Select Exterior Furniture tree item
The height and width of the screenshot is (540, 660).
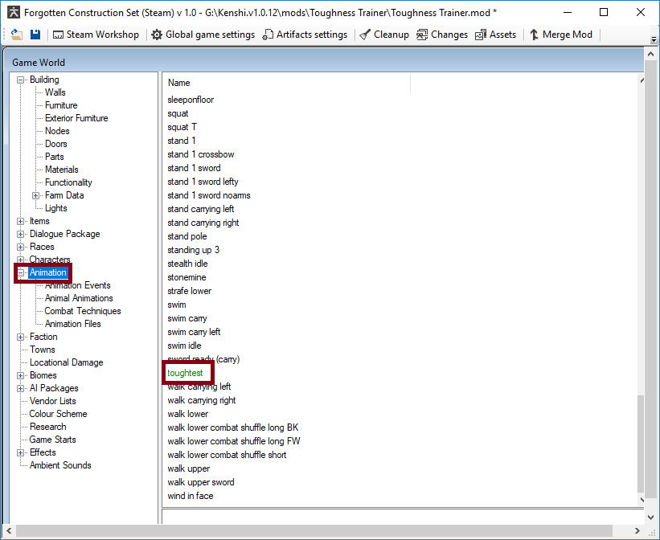point(76,118)
